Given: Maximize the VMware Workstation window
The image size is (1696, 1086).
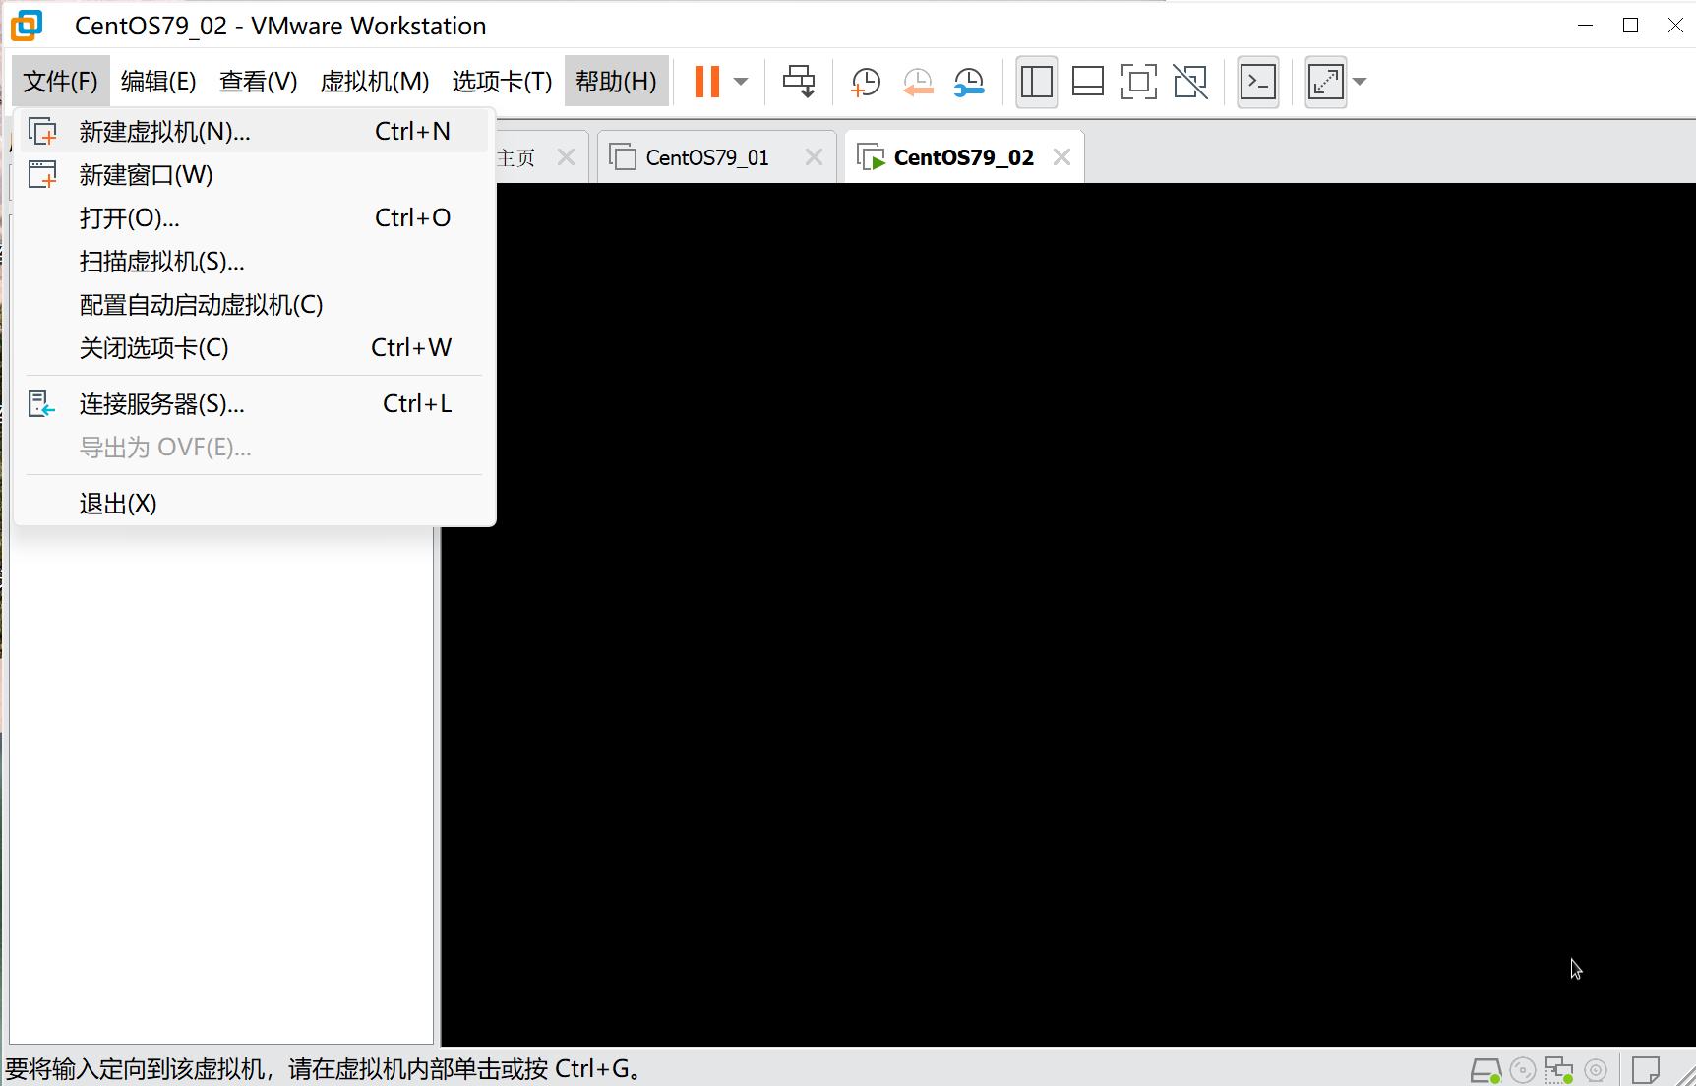Looking at the screenshot, I should pyautogui.click(x=1630, y=26).
